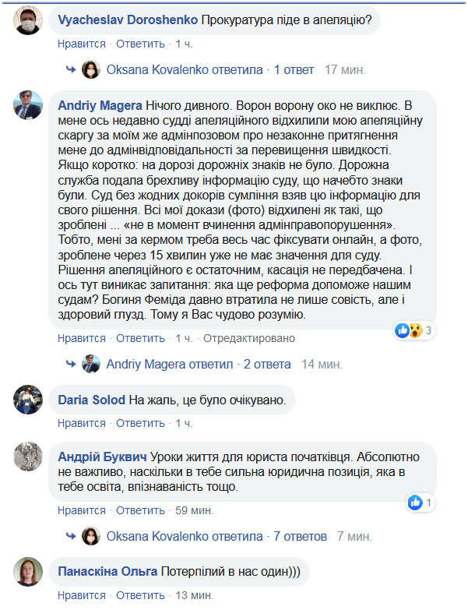View the like reaction on Буквич's comment
The image size is (468, 610).
pos(420,502)
